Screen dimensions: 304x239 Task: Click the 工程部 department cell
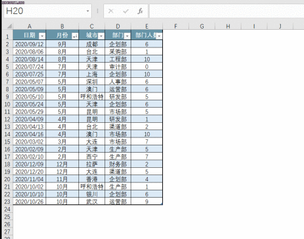[118, 59]
